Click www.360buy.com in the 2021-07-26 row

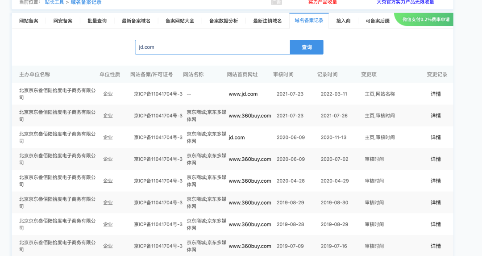[x=250, y=116]
